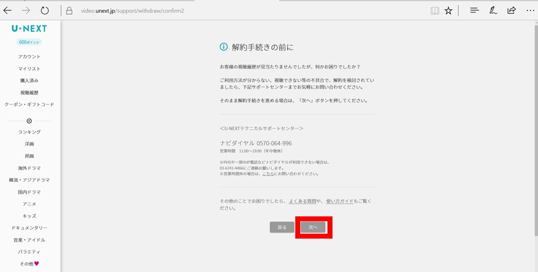The width and height of the screenshot is (538, 272).
Task: Open 視聴履歴 in the sidebar
Action: pos(29,93)
